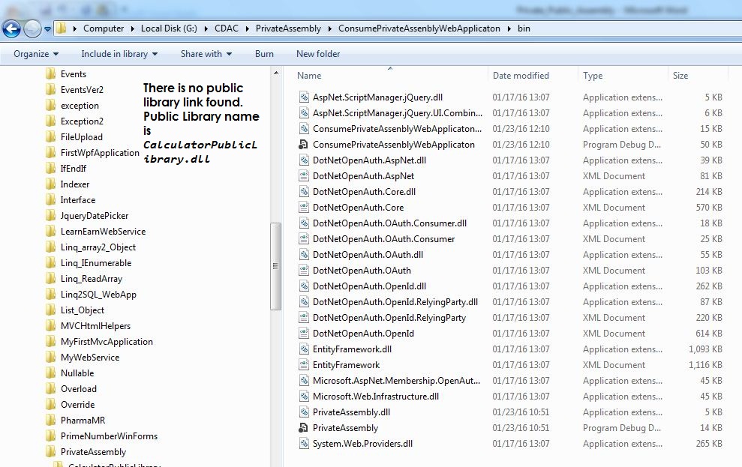Viewport: 742px width, 467px height.
Task: Sort files by the Type column header
Action: [x=593, y=76]
